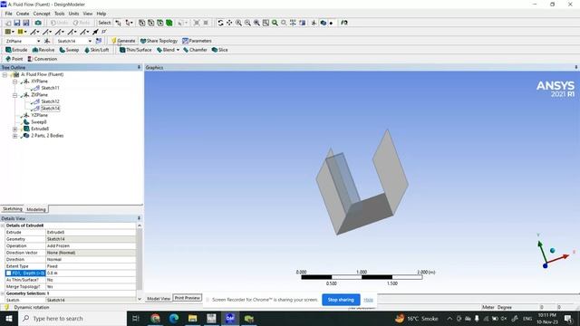Collapse the ZXPlane tree node
This screenshot has height=326, width=580.
tap(14, 95)
